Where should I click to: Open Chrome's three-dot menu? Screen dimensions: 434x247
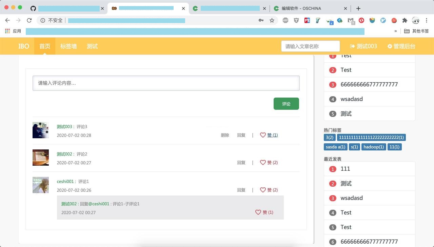click(x=427, y=20)
